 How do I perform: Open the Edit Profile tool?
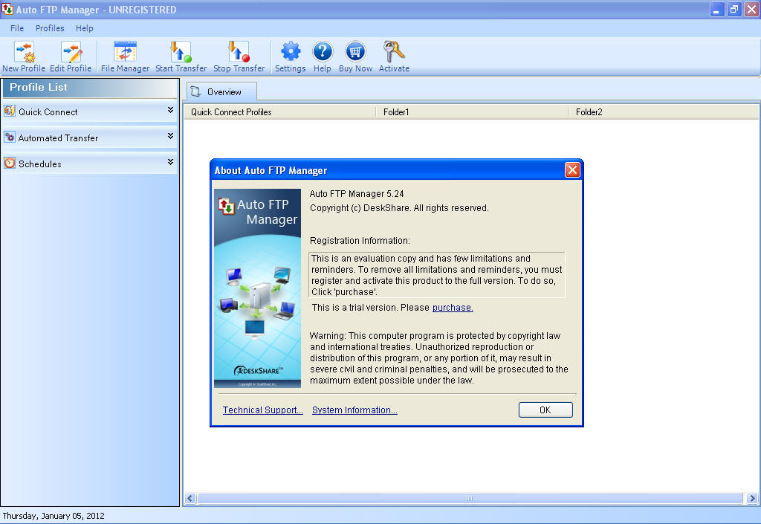click(71, 55)
